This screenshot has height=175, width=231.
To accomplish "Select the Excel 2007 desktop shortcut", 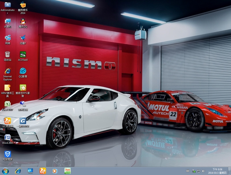I will coord(8,106).
